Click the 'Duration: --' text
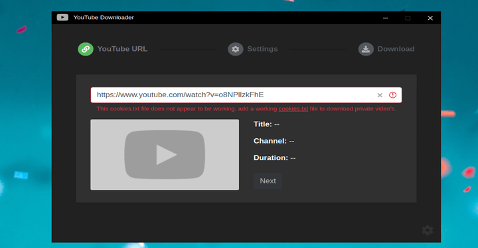 [274, 158]
